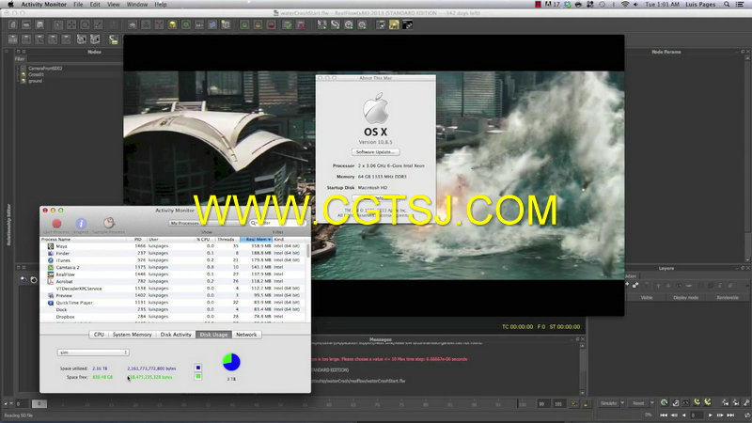The height and width of the screenshot is (423, 752).
Task: Click the play forward button in playback controls
Action: click(710, 415)
